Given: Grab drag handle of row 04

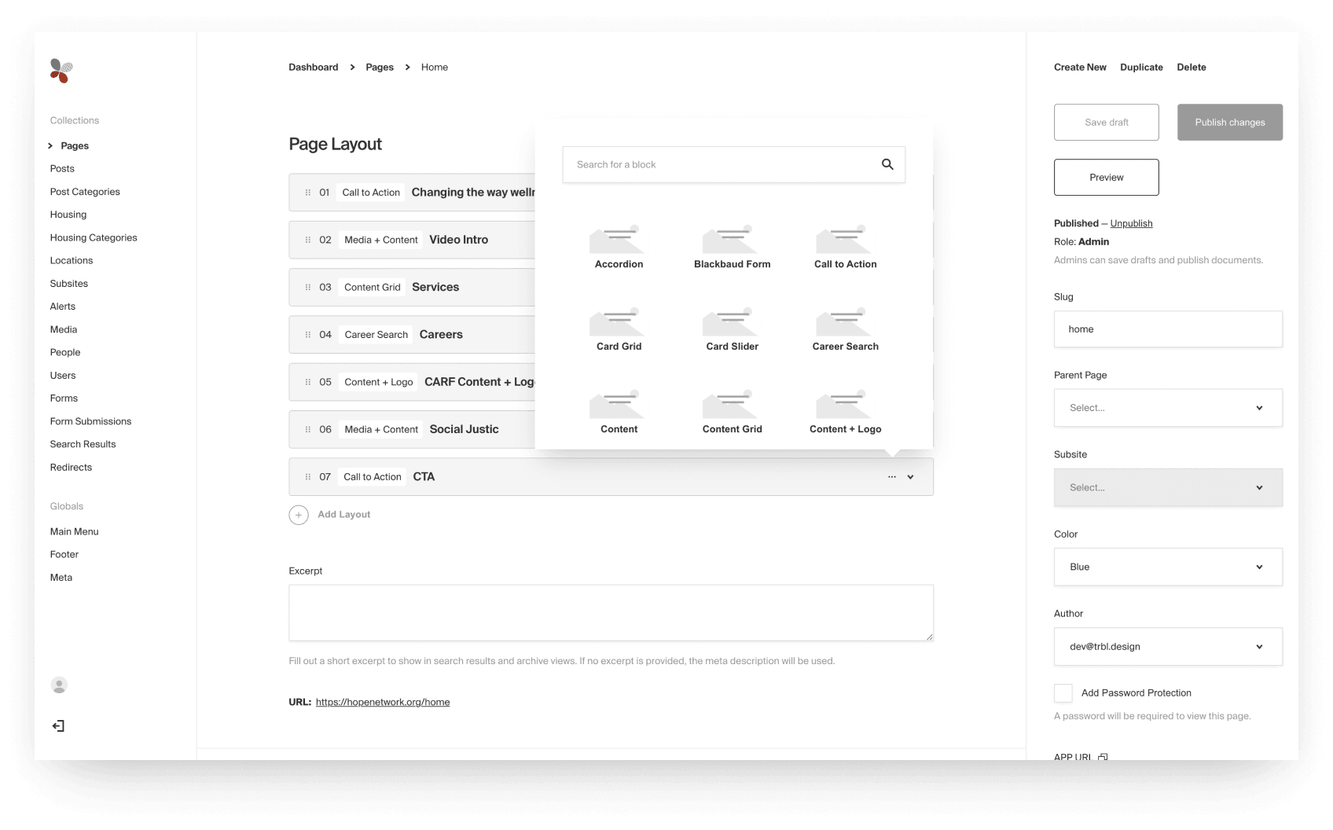Looking at the screenshot, I should click(307, 334).
